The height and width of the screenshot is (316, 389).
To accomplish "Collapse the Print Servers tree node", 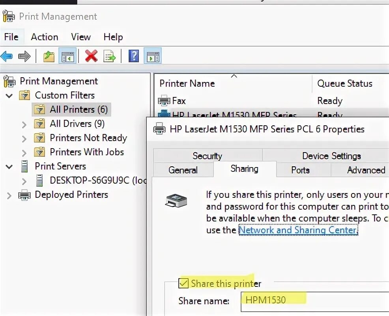I will 9,167.
